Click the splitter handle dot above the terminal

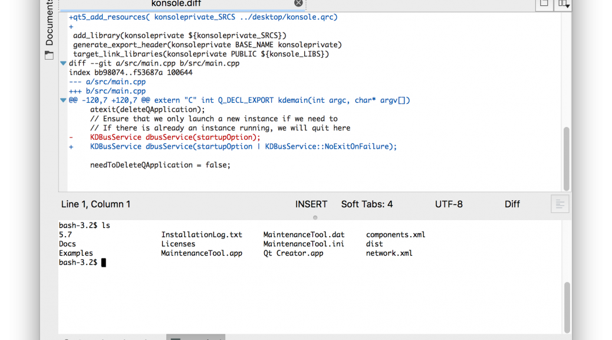coord(315,217)
